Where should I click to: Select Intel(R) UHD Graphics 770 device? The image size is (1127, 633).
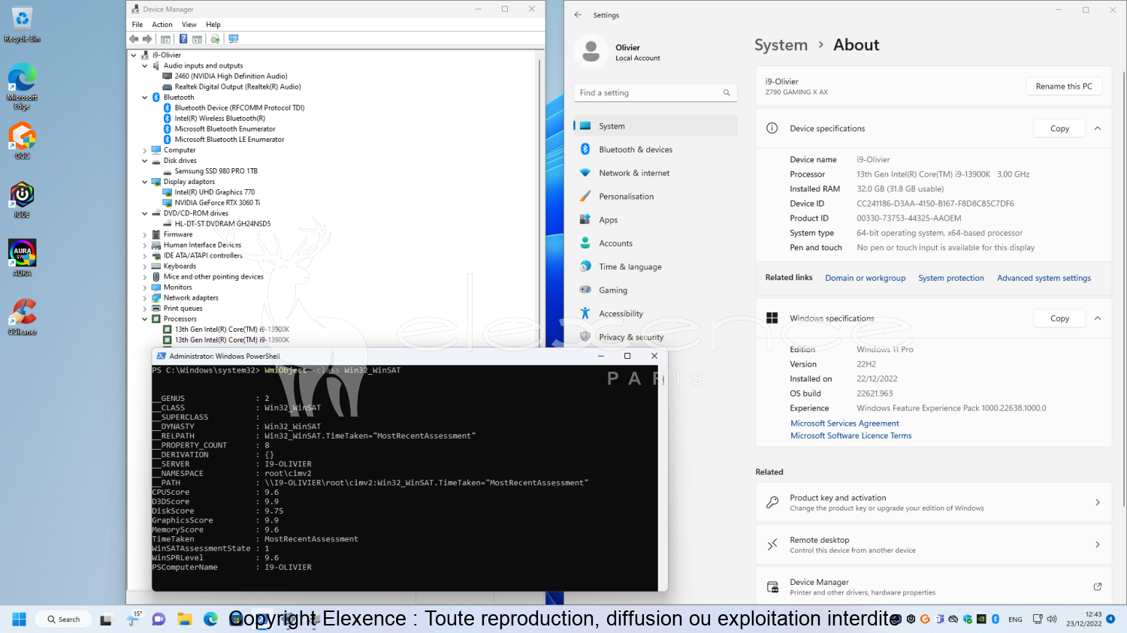click(x=215, y=192)
